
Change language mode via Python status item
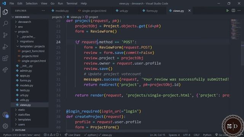[x=207, y=135]
